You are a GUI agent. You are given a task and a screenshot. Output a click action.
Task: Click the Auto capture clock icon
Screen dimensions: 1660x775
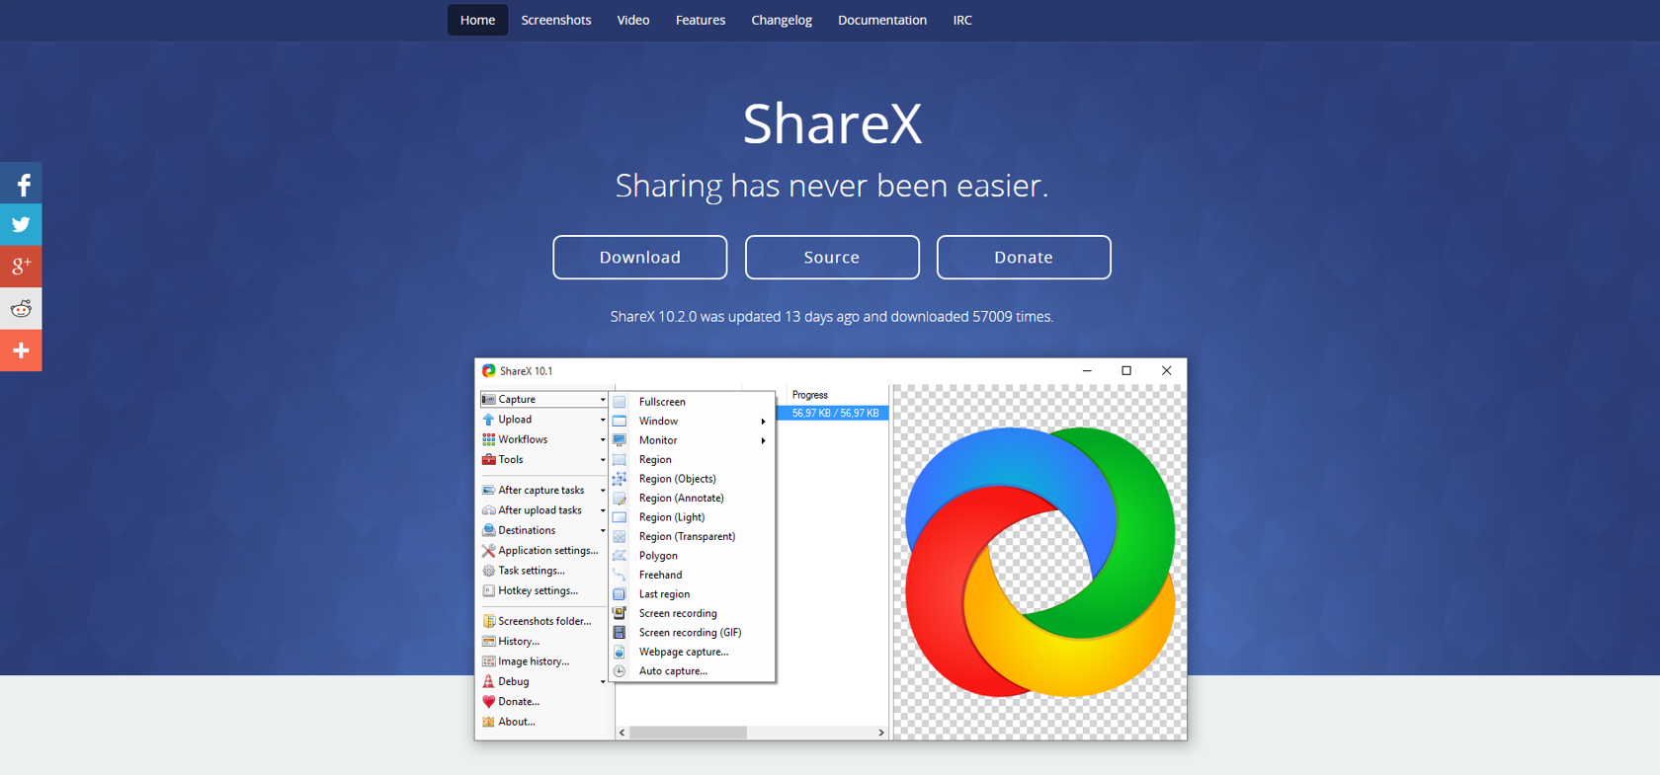pyautogui.click(x=620, y=671)
